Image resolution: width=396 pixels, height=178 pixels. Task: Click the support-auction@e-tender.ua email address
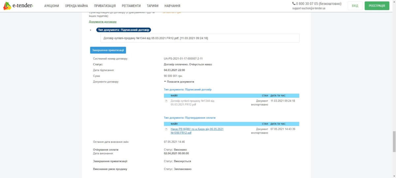point(309,8)
